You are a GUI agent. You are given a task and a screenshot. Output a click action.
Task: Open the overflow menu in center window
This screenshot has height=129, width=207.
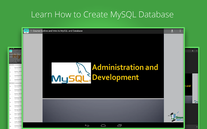[x=180, y=31]
